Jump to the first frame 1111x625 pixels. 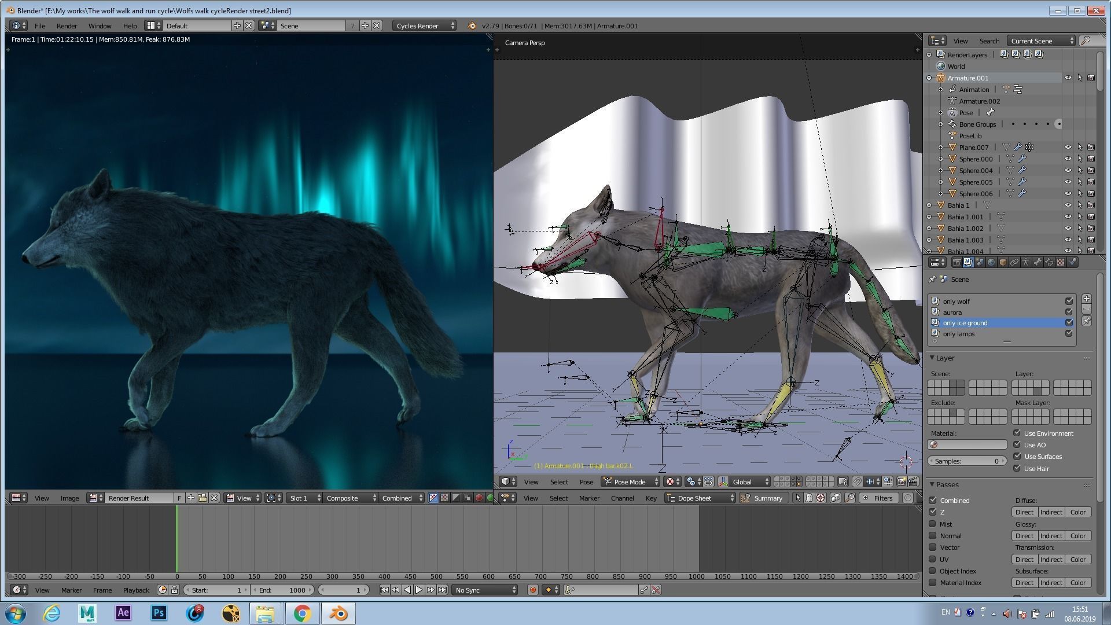[x=384, y=590]
